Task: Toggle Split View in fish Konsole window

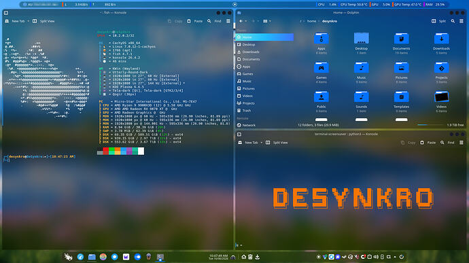Action: click(44, 21)
